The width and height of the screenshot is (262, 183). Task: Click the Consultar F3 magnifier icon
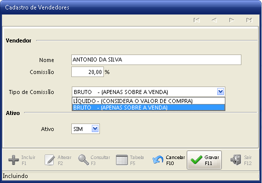[x=83, y=160]
